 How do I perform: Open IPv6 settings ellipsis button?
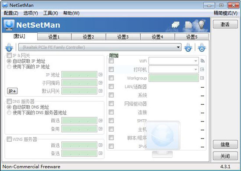202,147
